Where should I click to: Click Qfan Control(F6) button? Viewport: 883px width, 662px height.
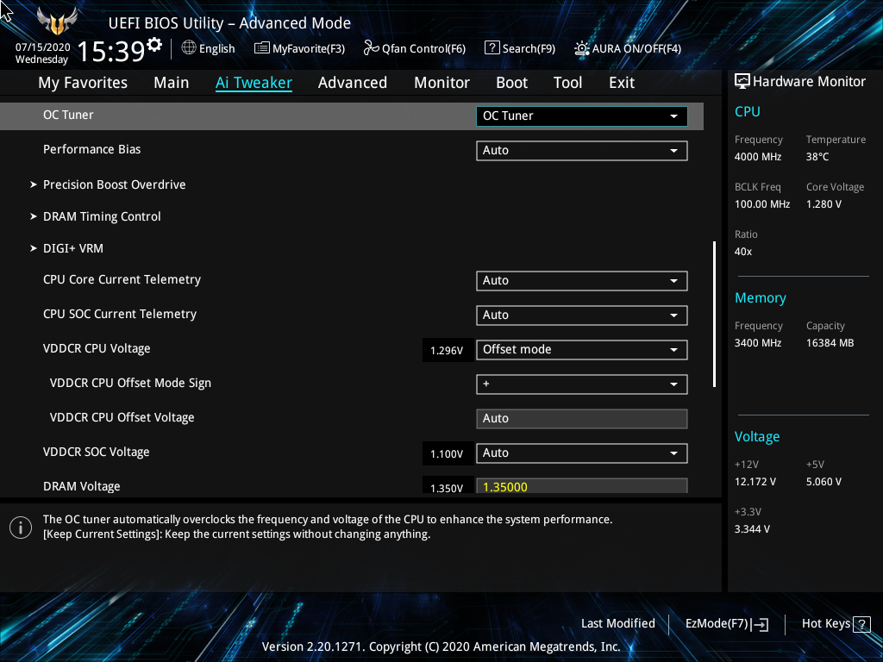pyautogui.click(x=415, y=48)
